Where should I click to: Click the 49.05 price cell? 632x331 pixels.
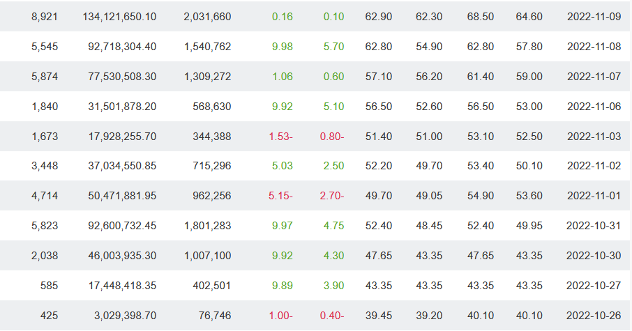429,196
